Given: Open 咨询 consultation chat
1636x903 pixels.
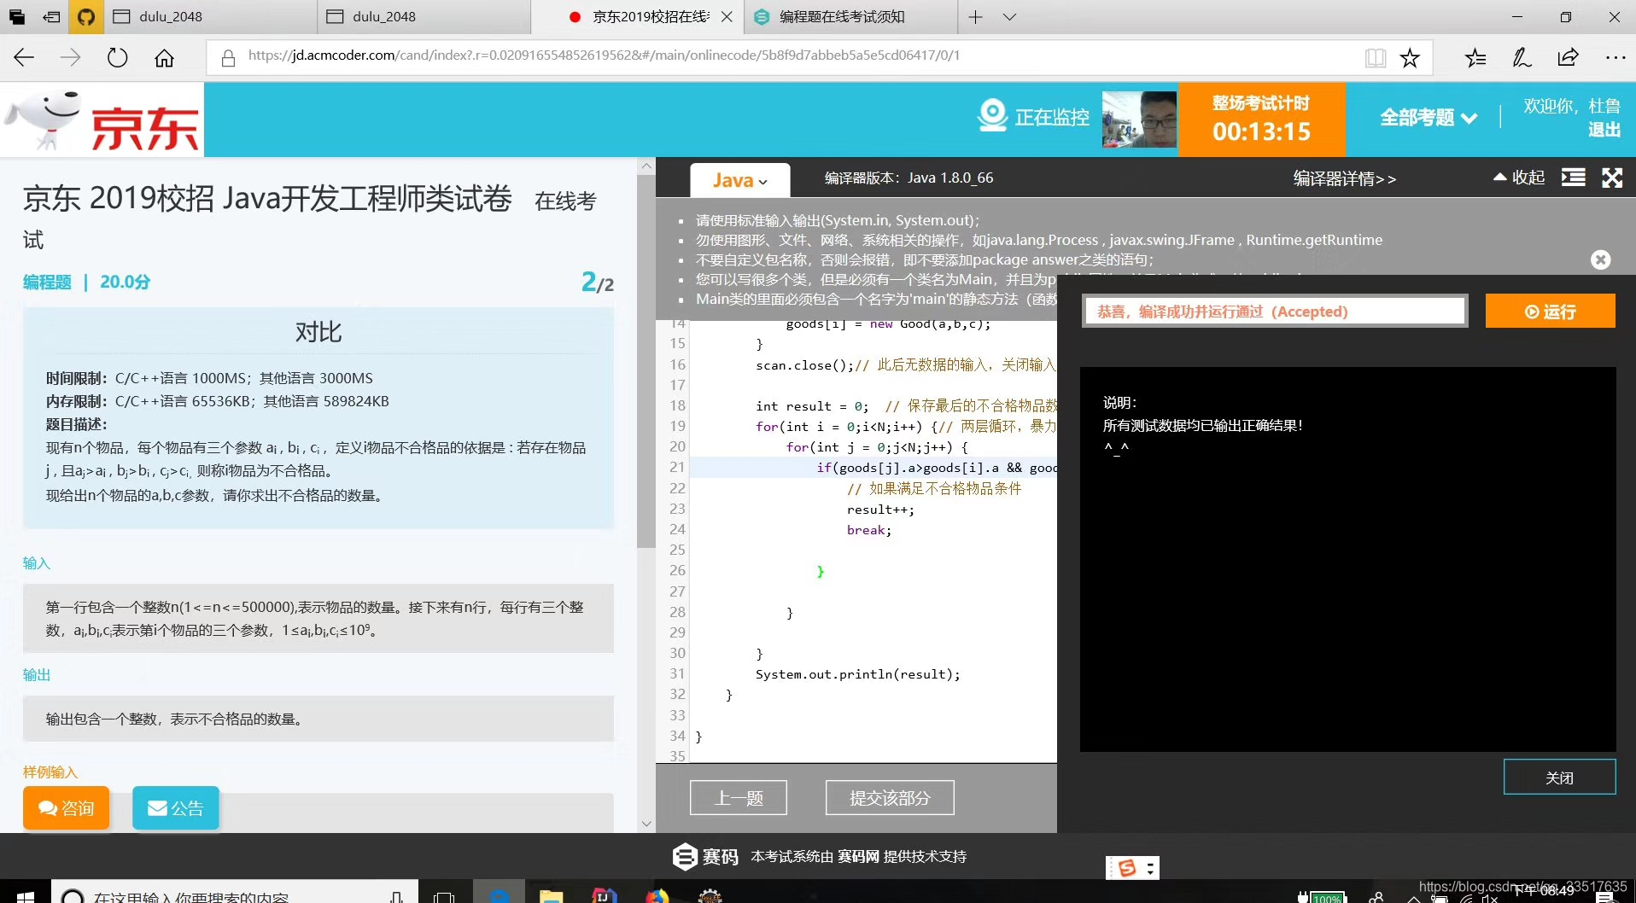Looking at the screenshot, I should (x=66, y=807).
